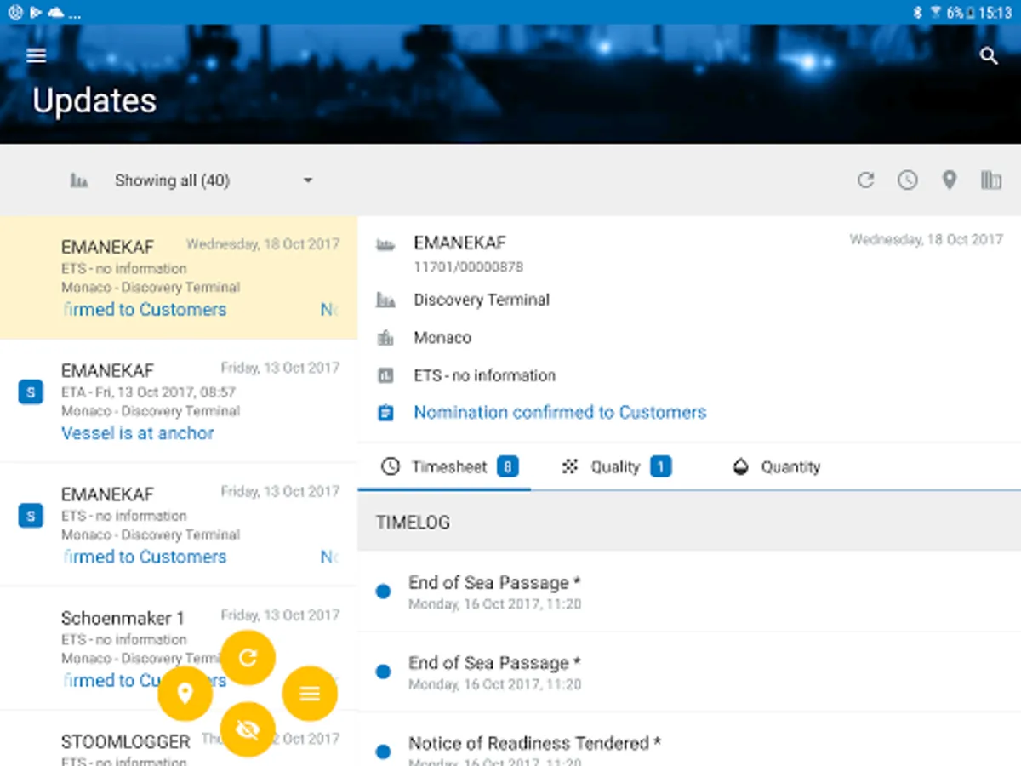1021x766 pixels.
Task: Click the Updates page title
Action: pos(94,101)
